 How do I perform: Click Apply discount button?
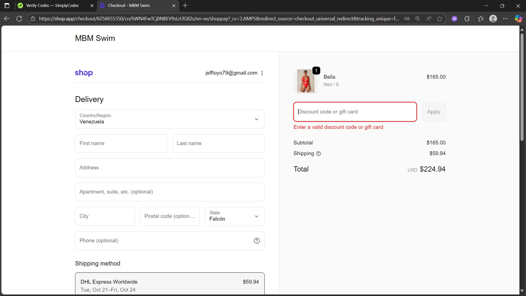tap(433, 112)
